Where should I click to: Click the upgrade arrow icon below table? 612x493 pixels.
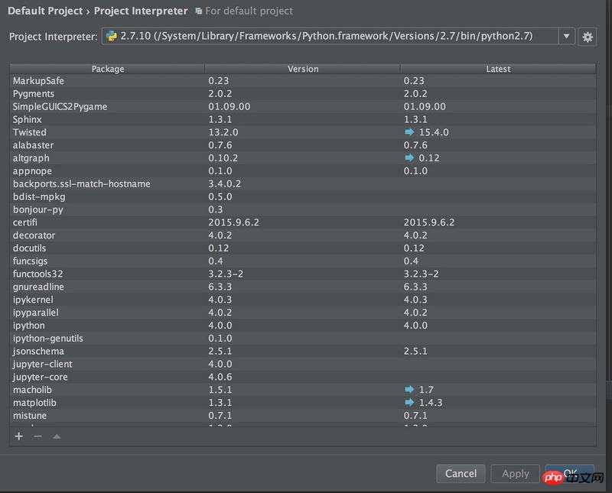pyautogui.click(x=57, y=436)
